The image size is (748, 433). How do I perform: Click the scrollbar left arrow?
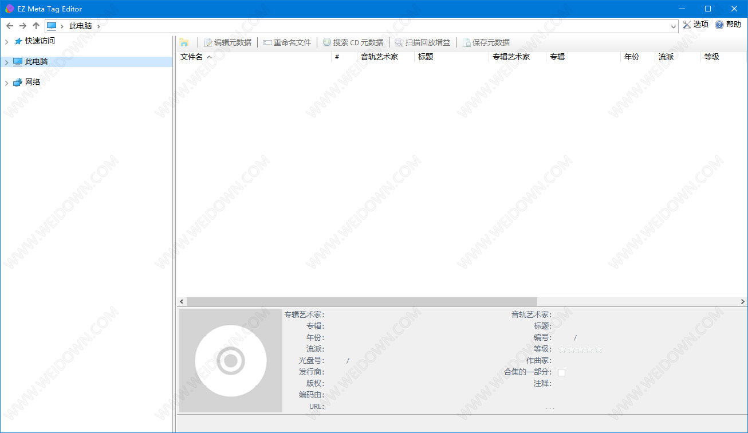pos(182,301)
